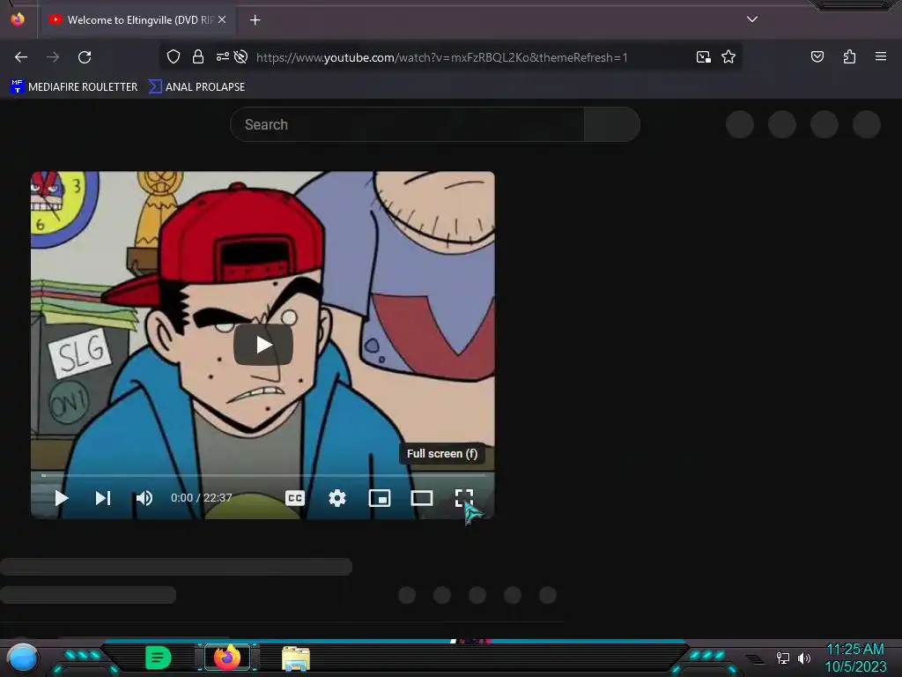Image resolution: width=902 pixels, height=677 pixels.
Task: Open the extensions menu
Action: coord(849,56)
